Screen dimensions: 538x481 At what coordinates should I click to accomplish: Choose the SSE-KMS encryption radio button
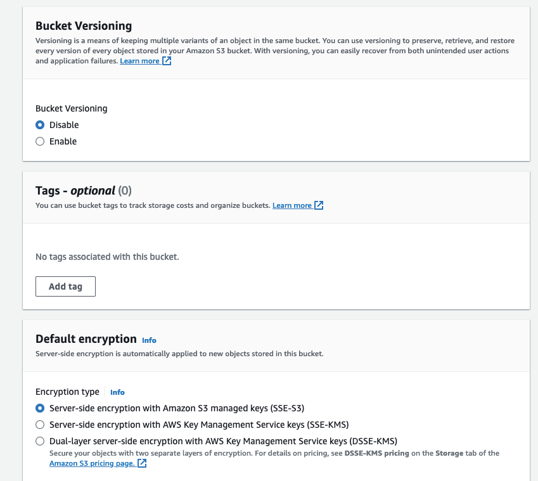tap(40, 425)
